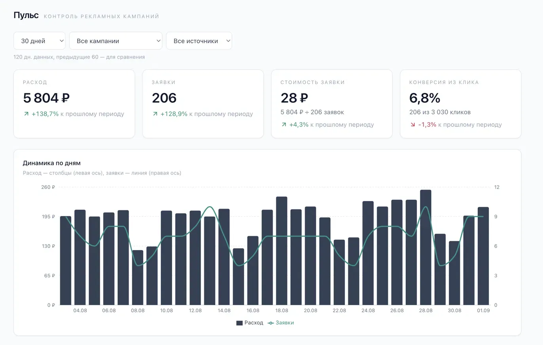Click the Динамика по дням chart title
The height and width of the screenshot is (345, 543).
pyautogui.click(x=52, y=163)
